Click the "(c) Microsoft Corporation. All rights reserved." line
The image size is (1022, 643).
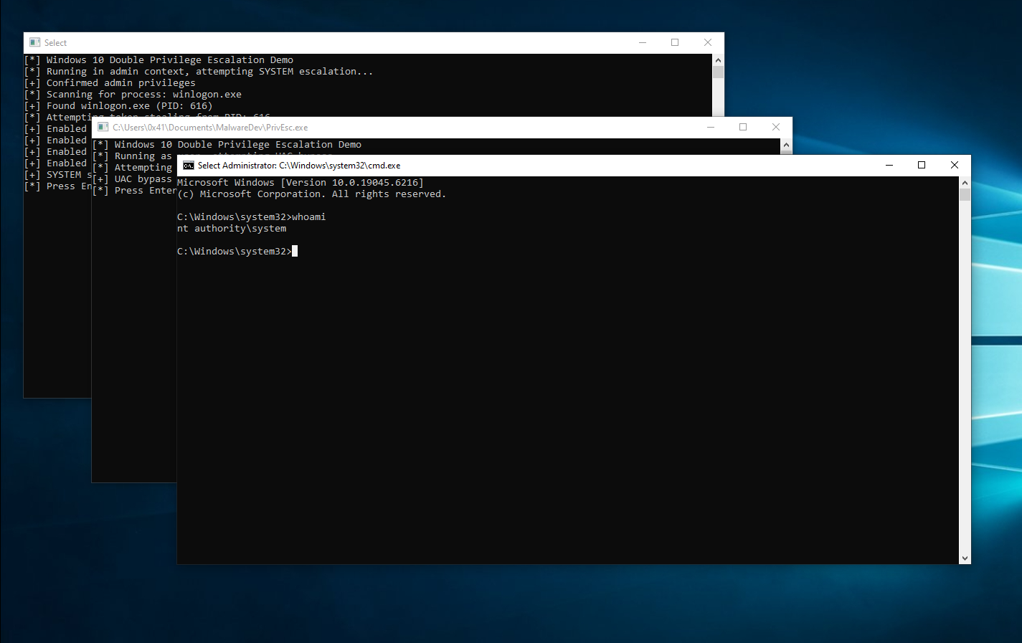312,194
